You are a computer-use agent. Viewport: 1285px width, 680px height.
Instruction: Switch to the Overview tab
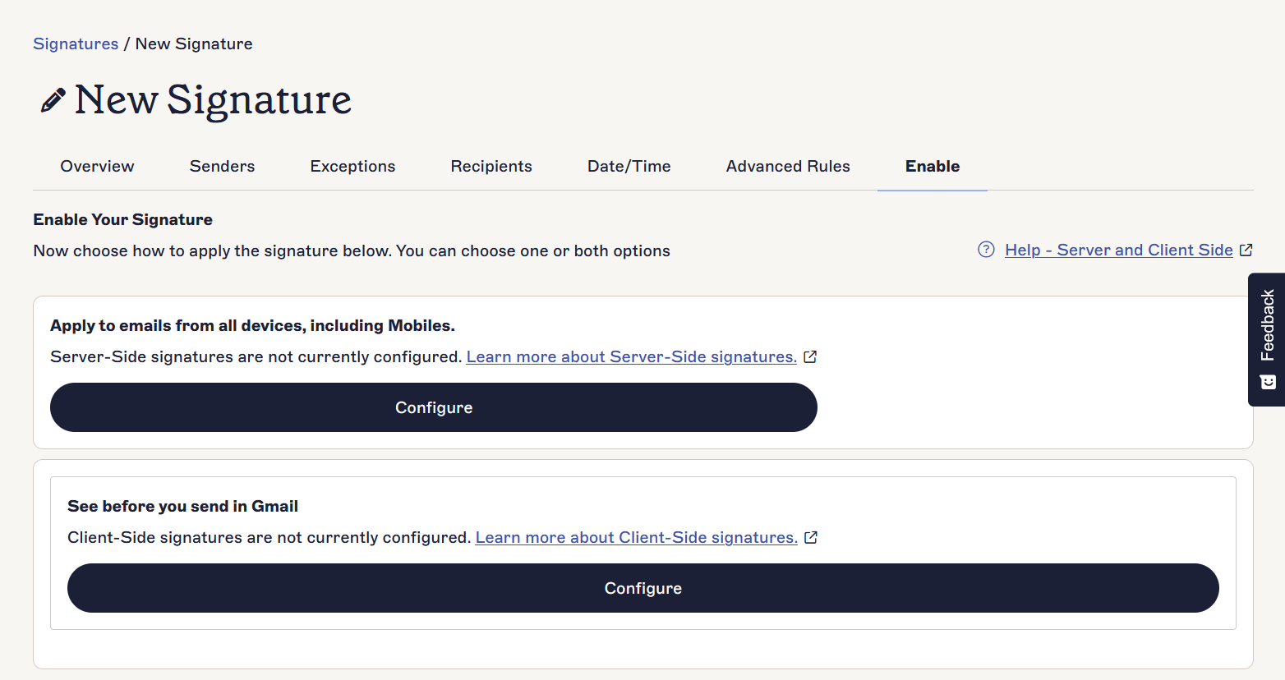97,166
